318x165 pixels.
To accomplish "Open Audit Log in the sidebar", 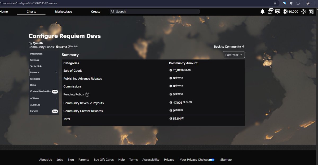I will [35, 105].
